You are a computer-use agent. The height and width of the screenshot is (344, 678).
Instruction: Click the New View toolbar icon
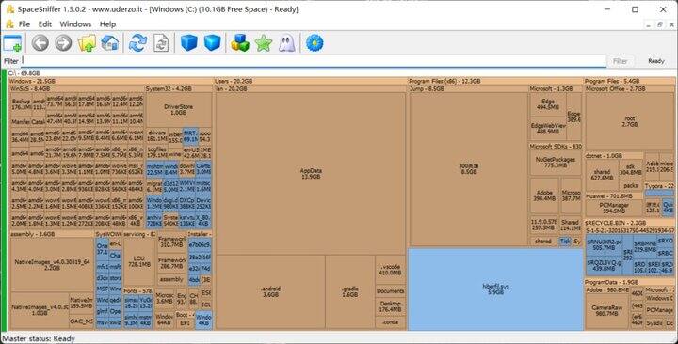click(12, 43)
